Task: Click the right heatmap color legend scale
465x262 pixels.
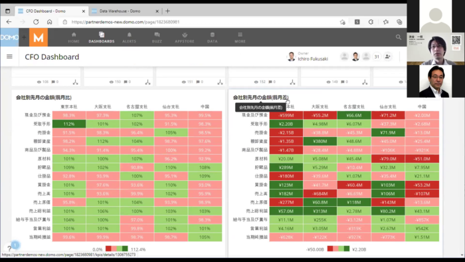Action: coord(338,249)
